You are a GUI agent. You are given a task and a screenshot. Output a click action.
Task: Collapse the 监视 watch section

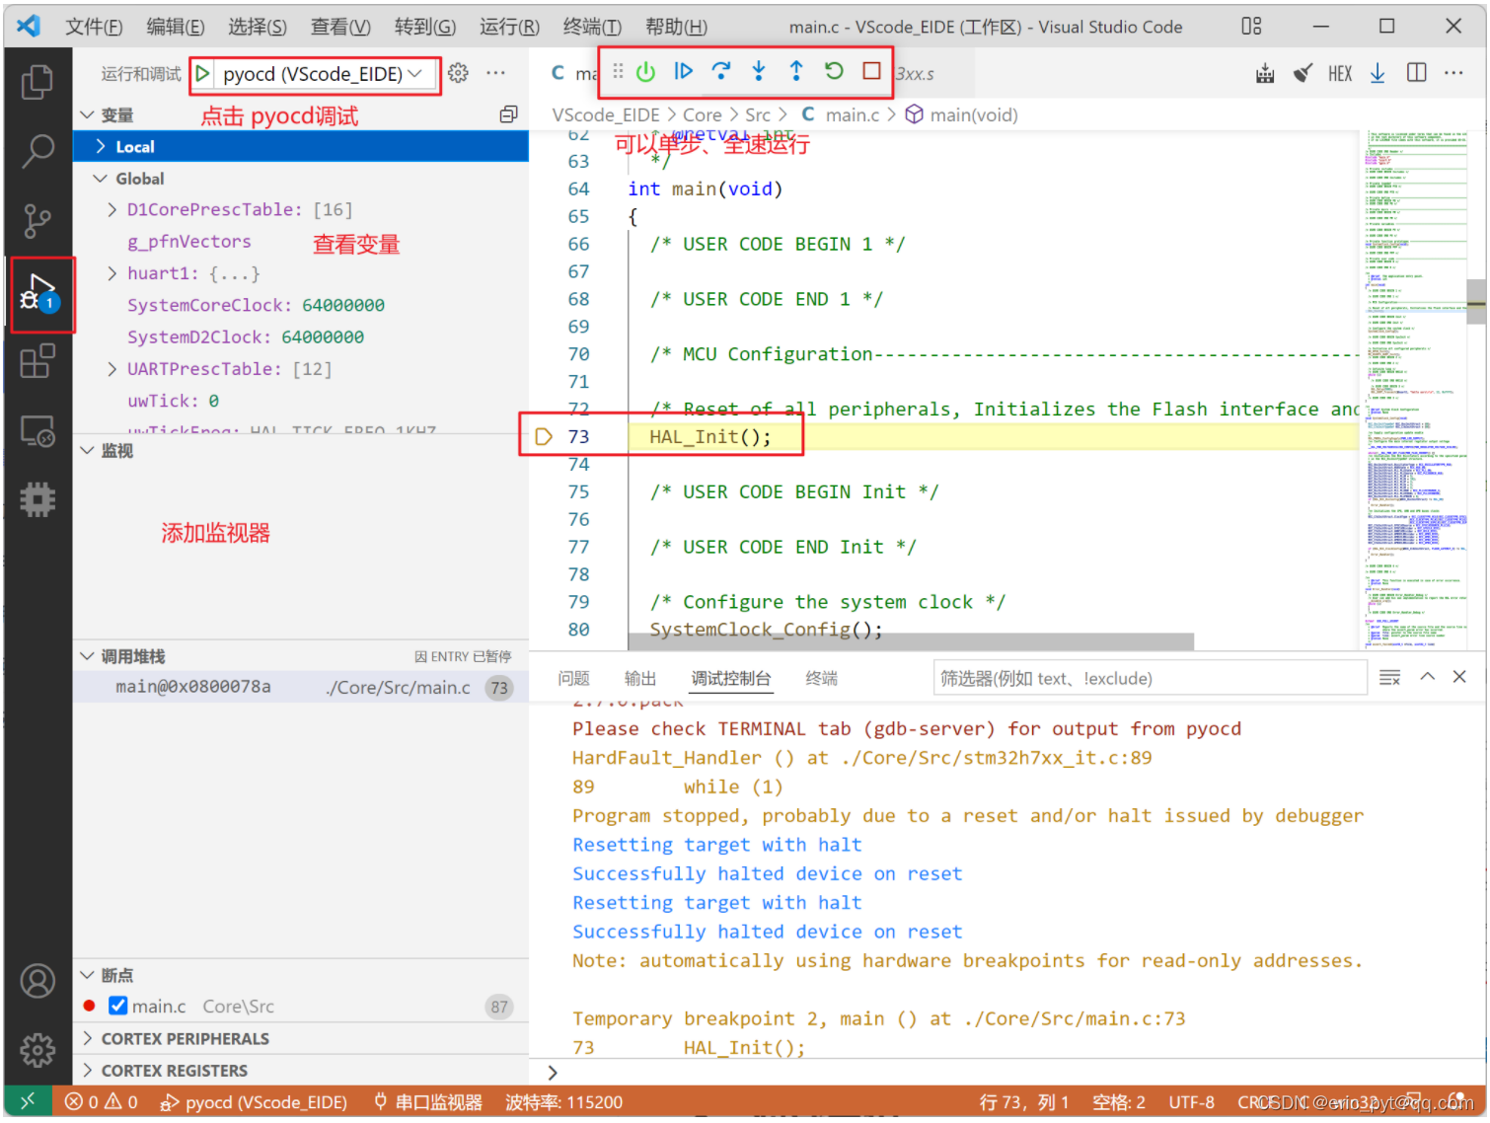(87, 451)
